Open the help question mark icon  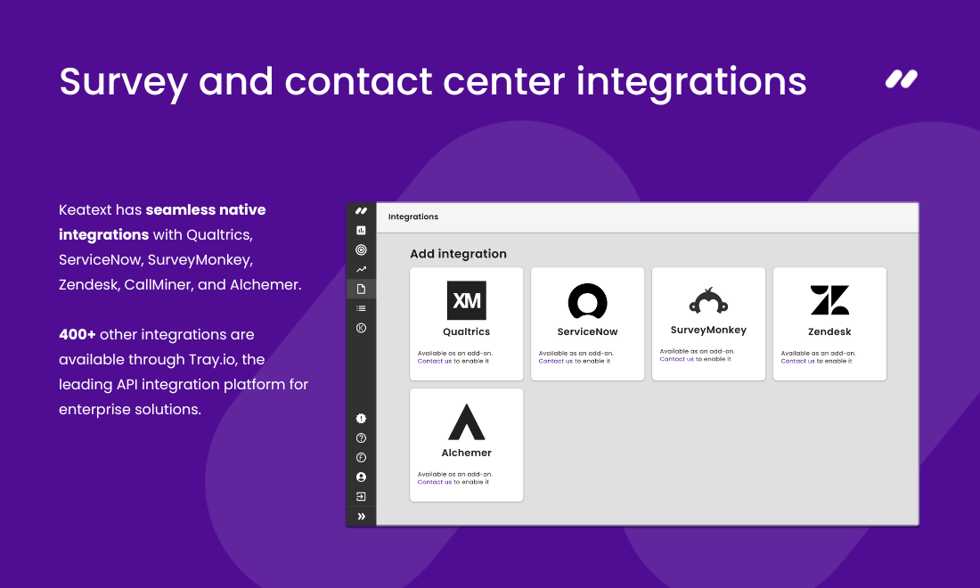pyautogui.click(x=361, y=438)
